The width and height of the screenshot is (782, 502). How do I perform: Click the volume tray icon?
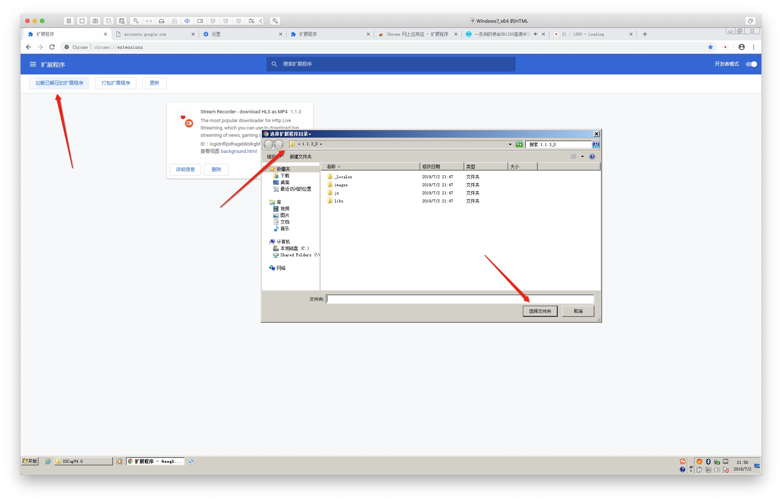(717, 470)
